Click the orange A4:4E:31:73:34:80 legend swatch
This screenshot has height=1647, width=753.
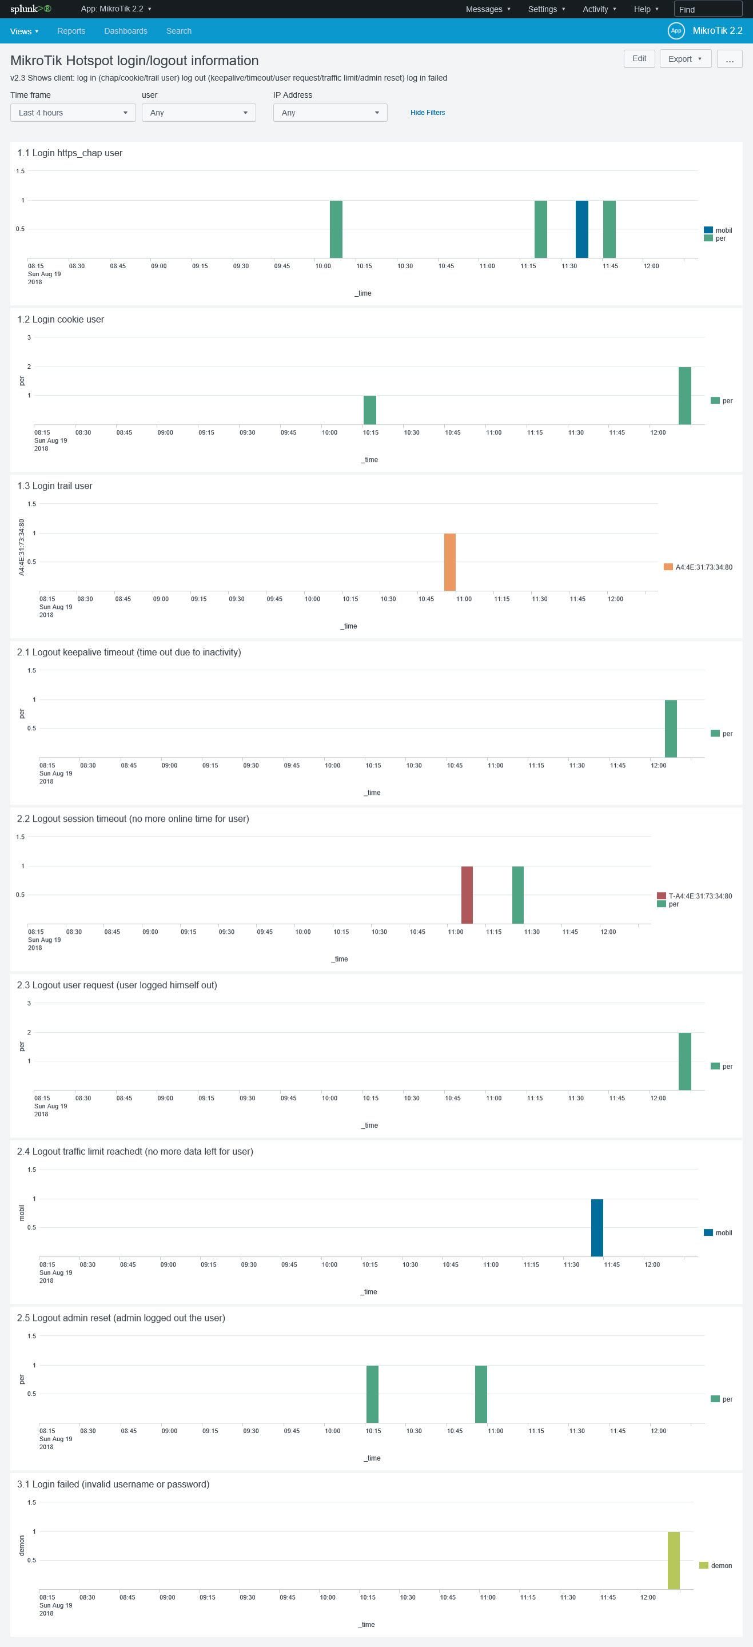tap(668, 567)
